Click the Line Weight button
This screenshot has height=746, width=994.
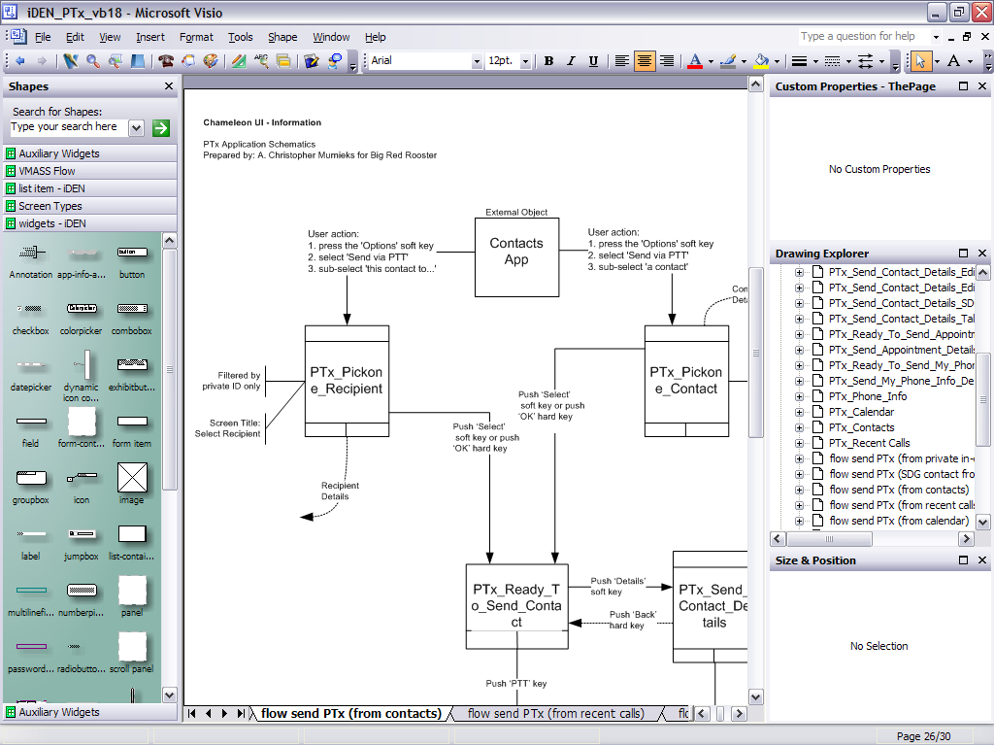pos(800,61)
